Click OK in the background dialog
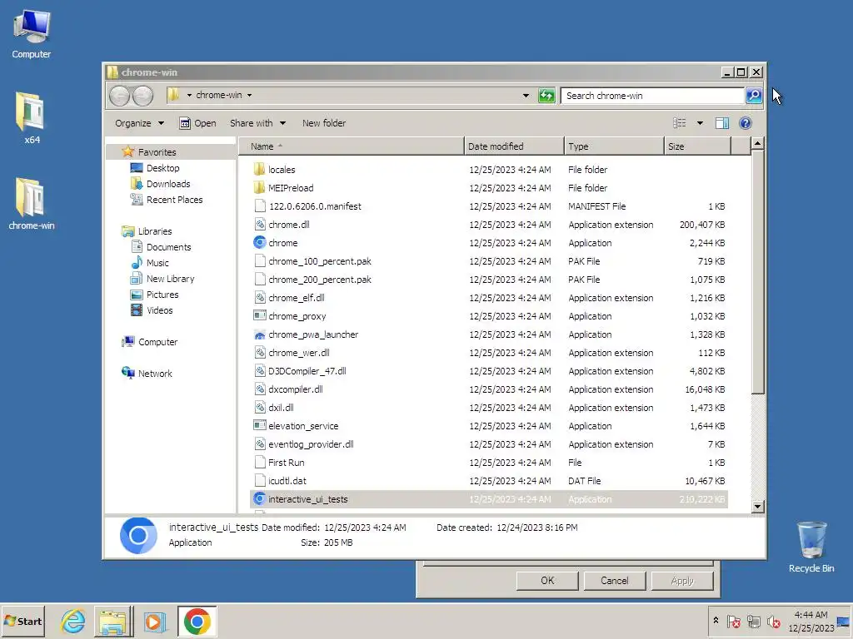853x639 pixels. (x=547, y=580)
